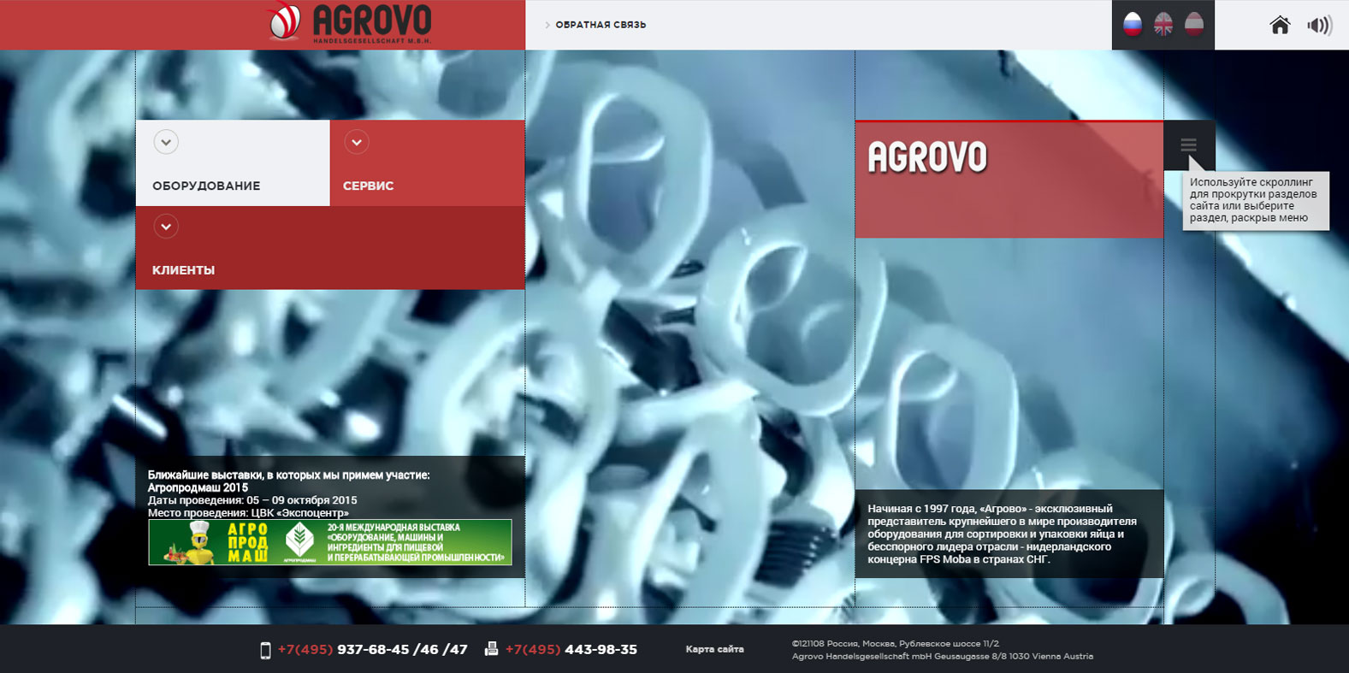Click exhibition dates 05 – 09 октября text
Viewport: 1349px width, 673px height.
point(252,500)
